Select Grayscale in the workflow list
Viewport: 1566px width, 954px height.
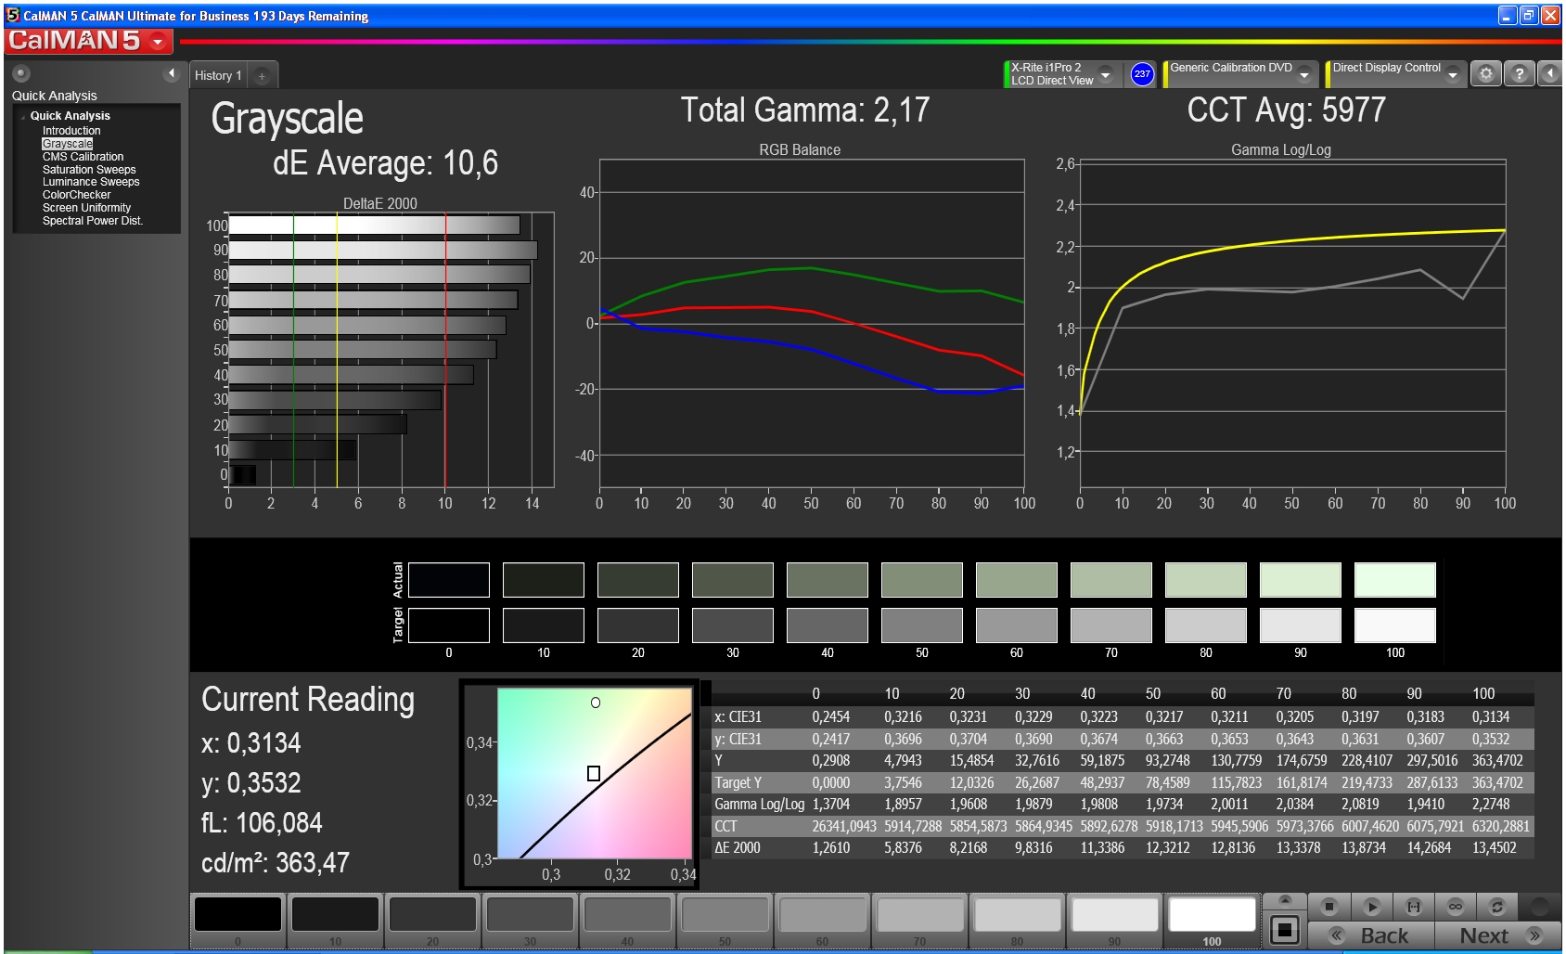67,144
